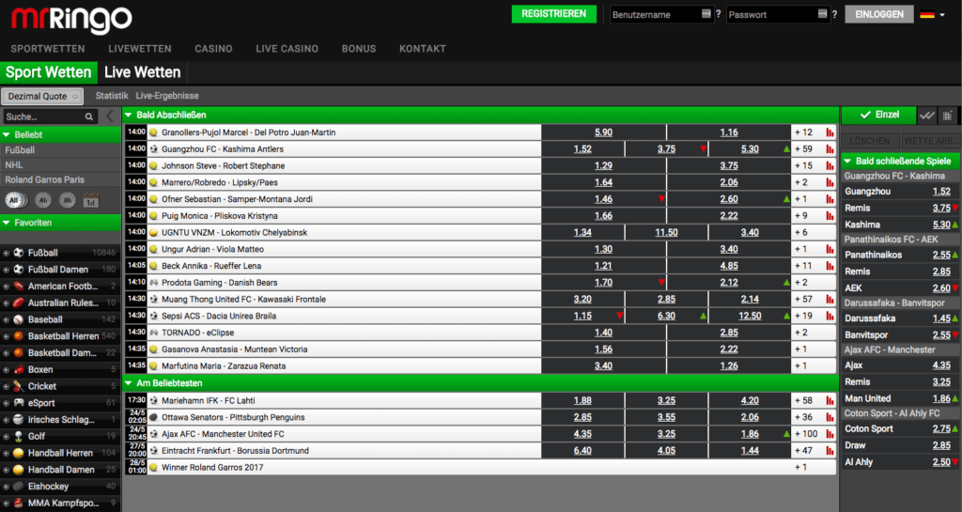Image resolution: width=962 pixels, height=512 pixels.
Task: Click the mrRingo logo
Action: (71, 21)
